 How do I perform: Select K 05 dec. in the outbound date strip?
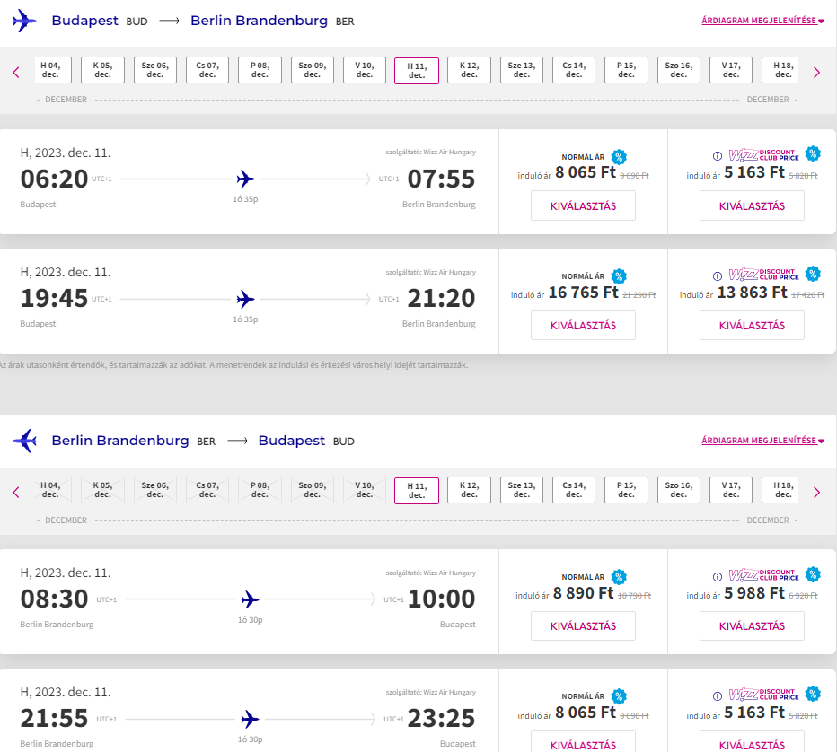click(102, 70)
